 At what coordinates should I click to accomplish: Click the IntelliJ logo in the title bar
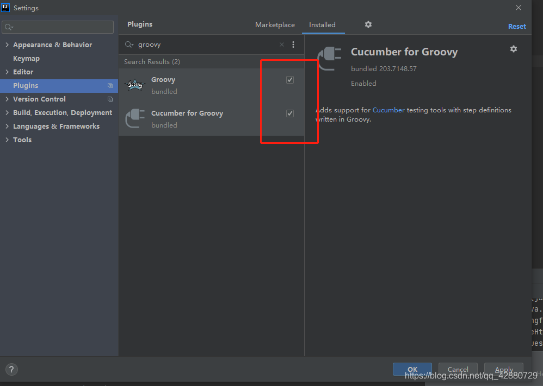[x=5, y=8]
